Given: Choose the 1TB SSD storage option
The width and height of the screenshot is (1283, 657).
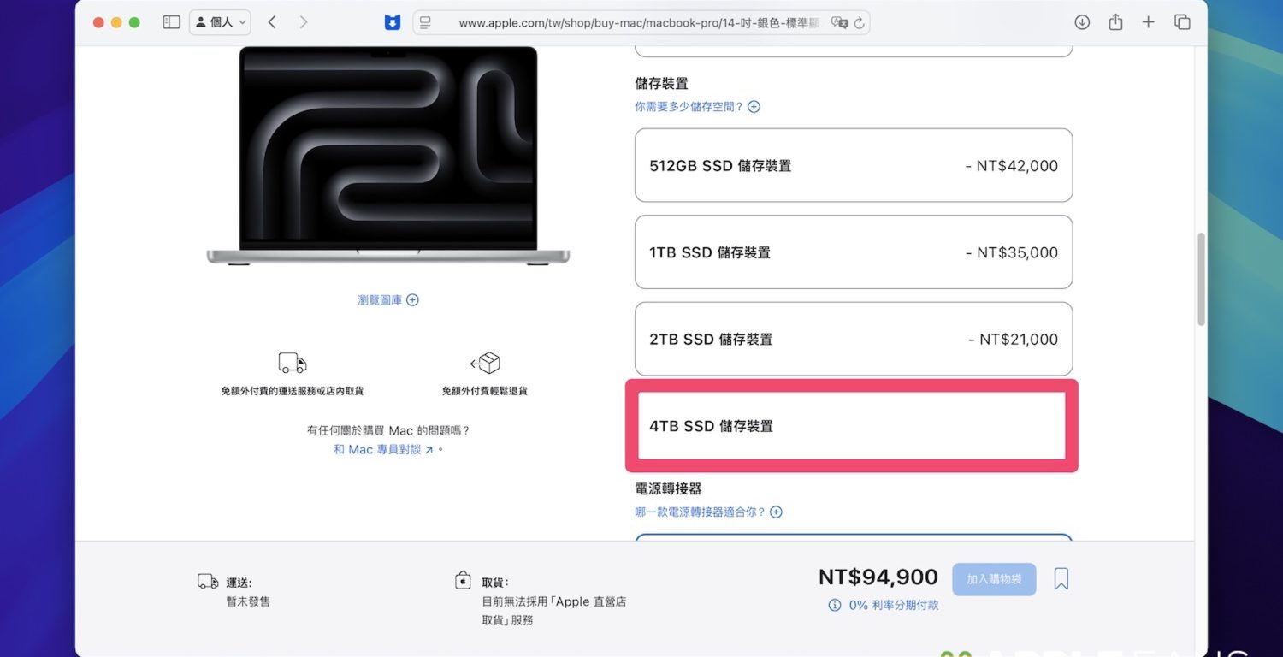Looking at the screenshot, I should point(853,252).
